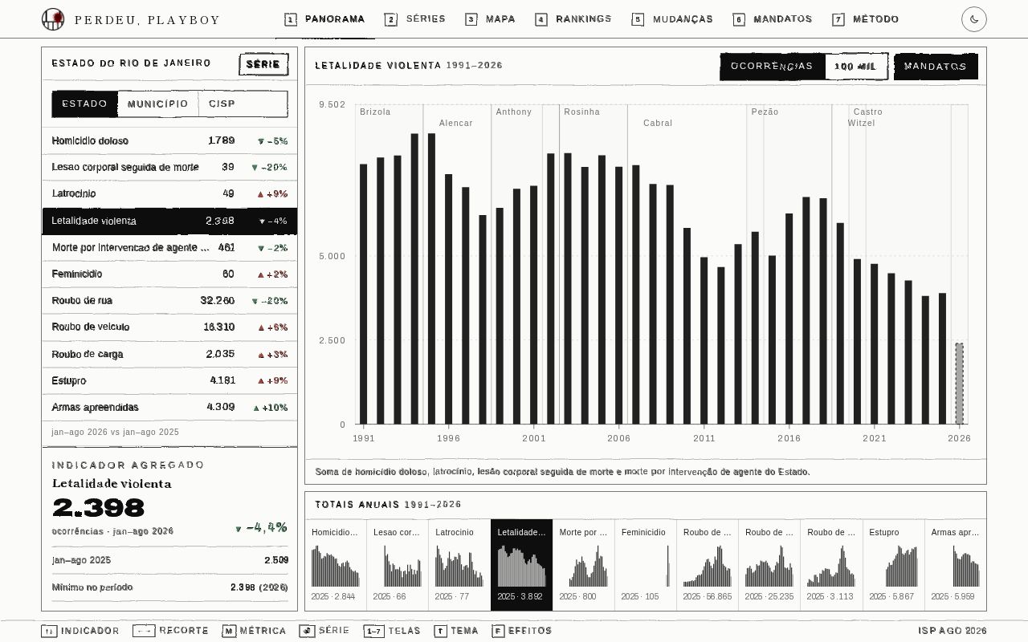
Task: Select the Estado scope option
Action: [84, 104]
